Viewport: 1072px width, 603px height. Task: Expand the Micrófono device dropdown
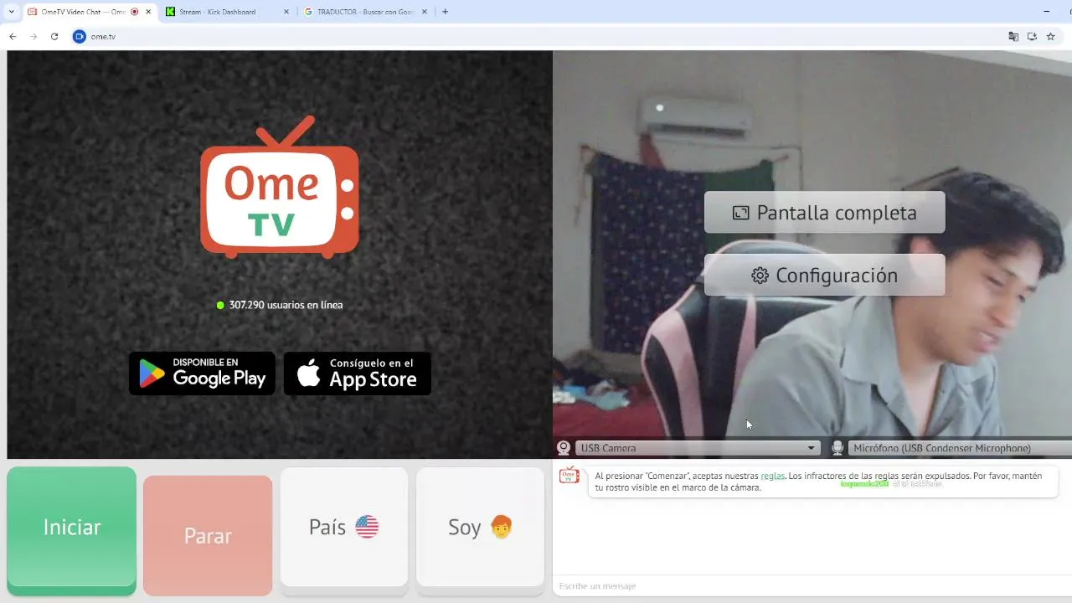960,448
